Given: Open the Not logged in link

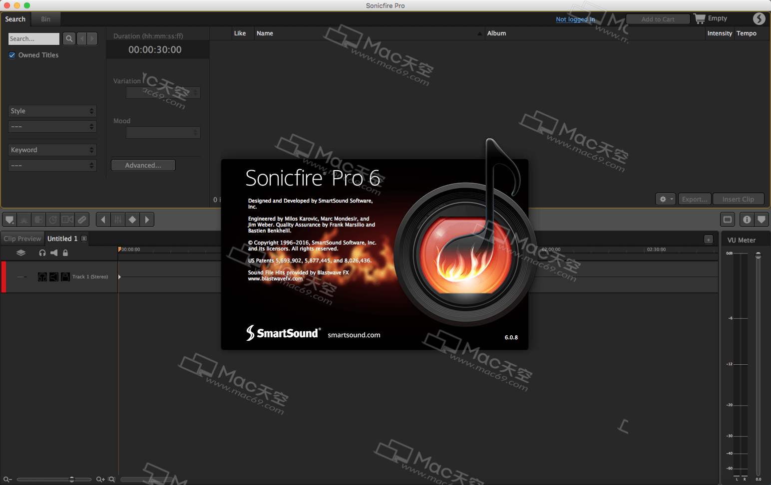Looking at the screenshot, I should 575,19.
